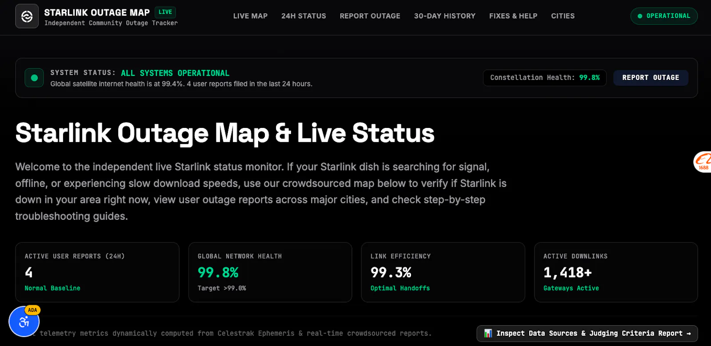Click the Constellation Health 99.8% badge
This screenshot has height=346, width=711.
(x=545, y=78)
